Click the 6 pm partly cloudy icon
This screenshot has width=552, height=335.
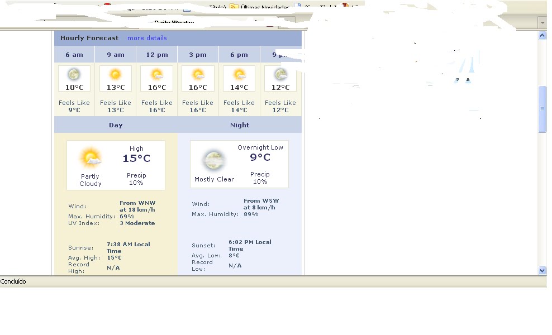pos(239,75)
